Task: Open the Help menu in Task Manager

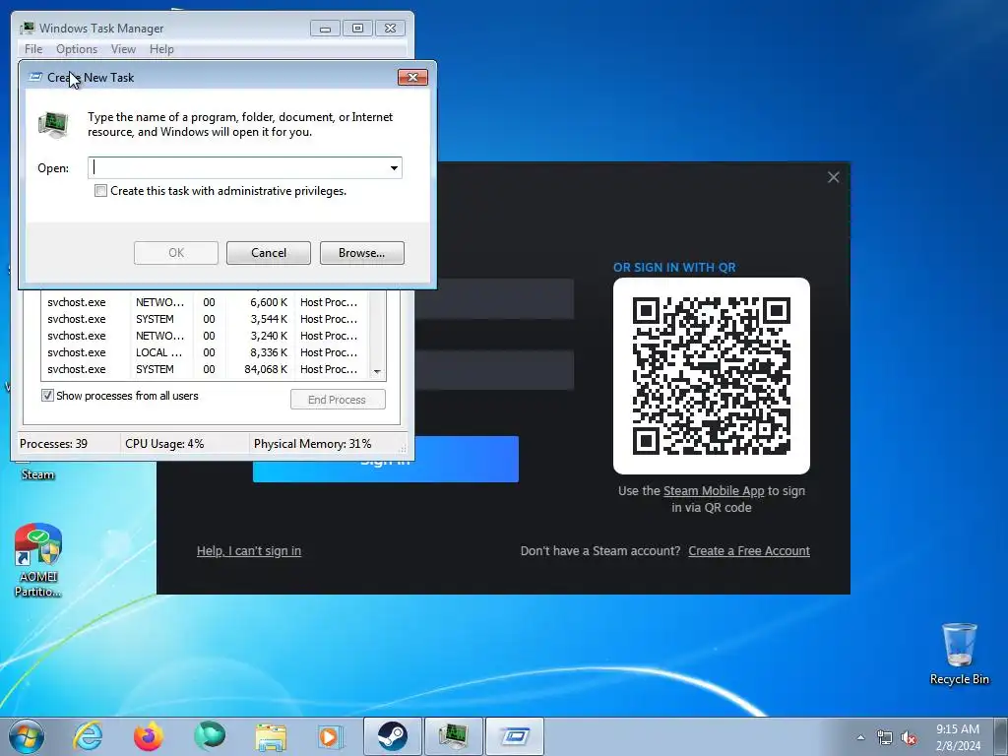Action: 161,49
